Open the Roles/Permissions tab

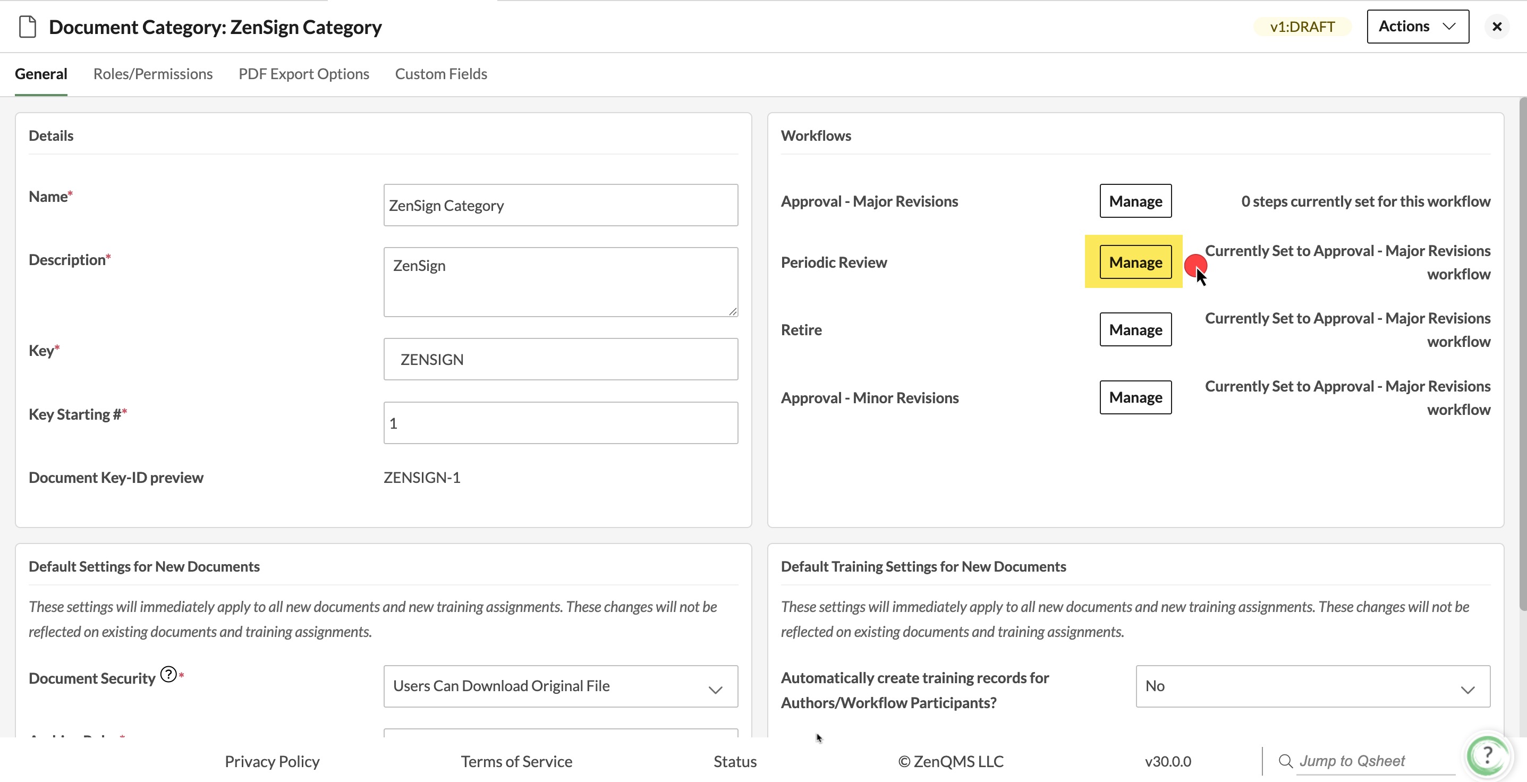coord(153,73)
